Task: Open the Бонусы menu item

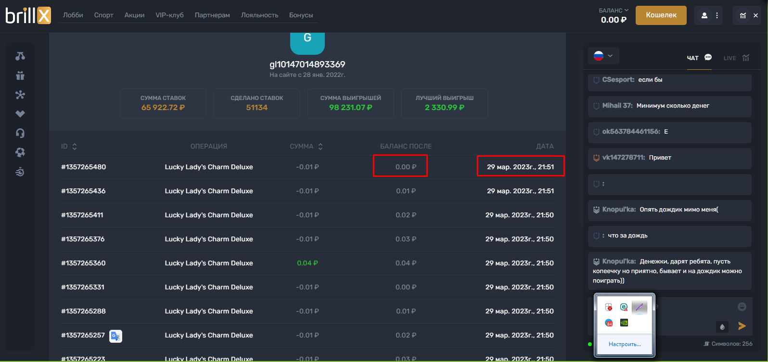Action: pyautogui.click(x=301, y=15)
